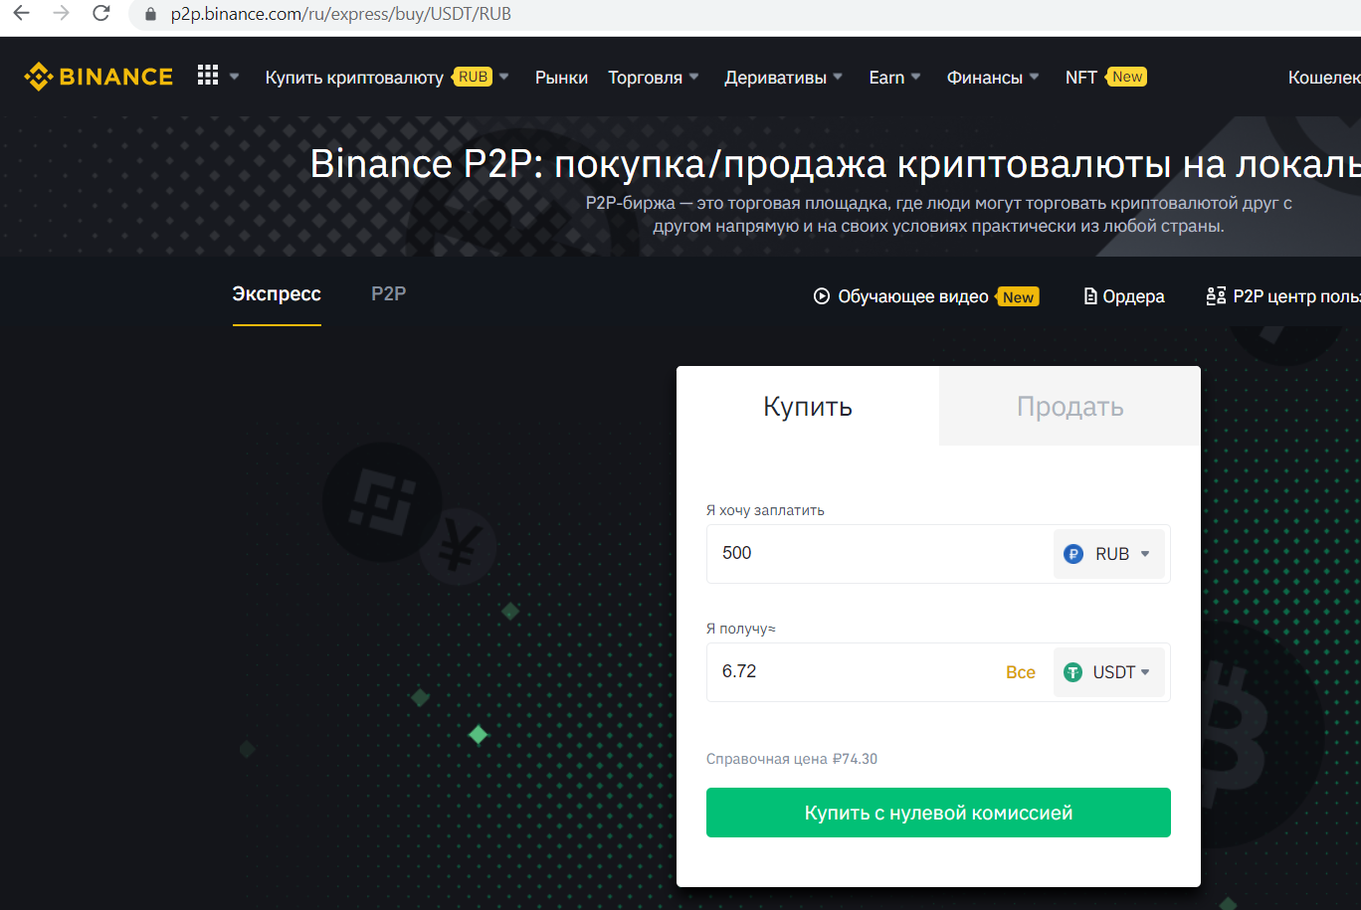Screen dimensions: 1361x910
Task: Click the Все link
Action: [x=1021, y=672]
